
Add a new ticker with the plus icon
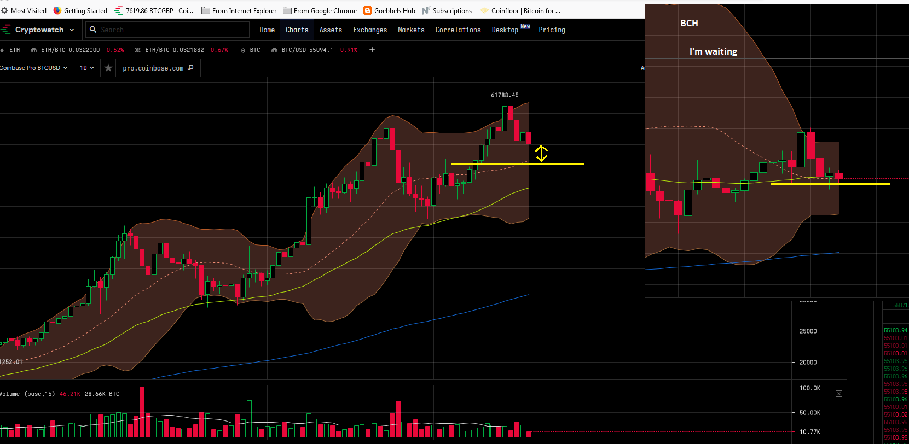click(372, 50)
